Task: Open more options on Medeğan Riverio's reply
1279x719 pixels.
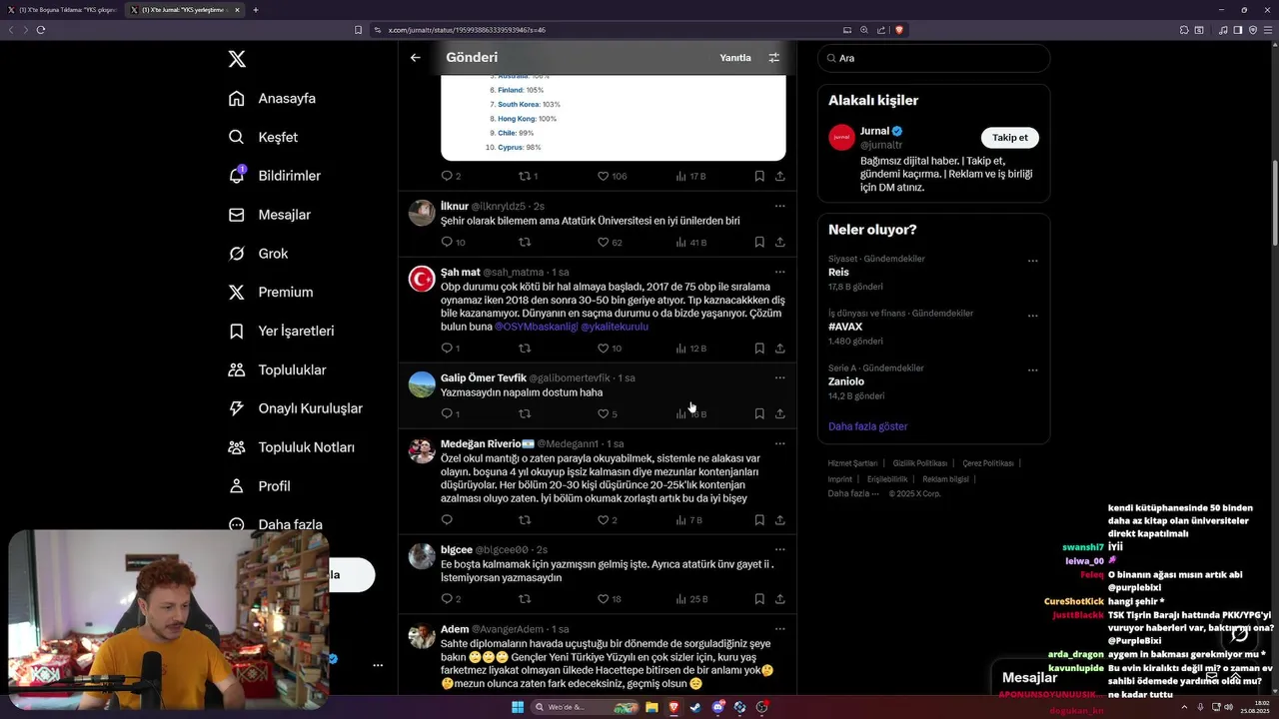Action: coord(779,443)
